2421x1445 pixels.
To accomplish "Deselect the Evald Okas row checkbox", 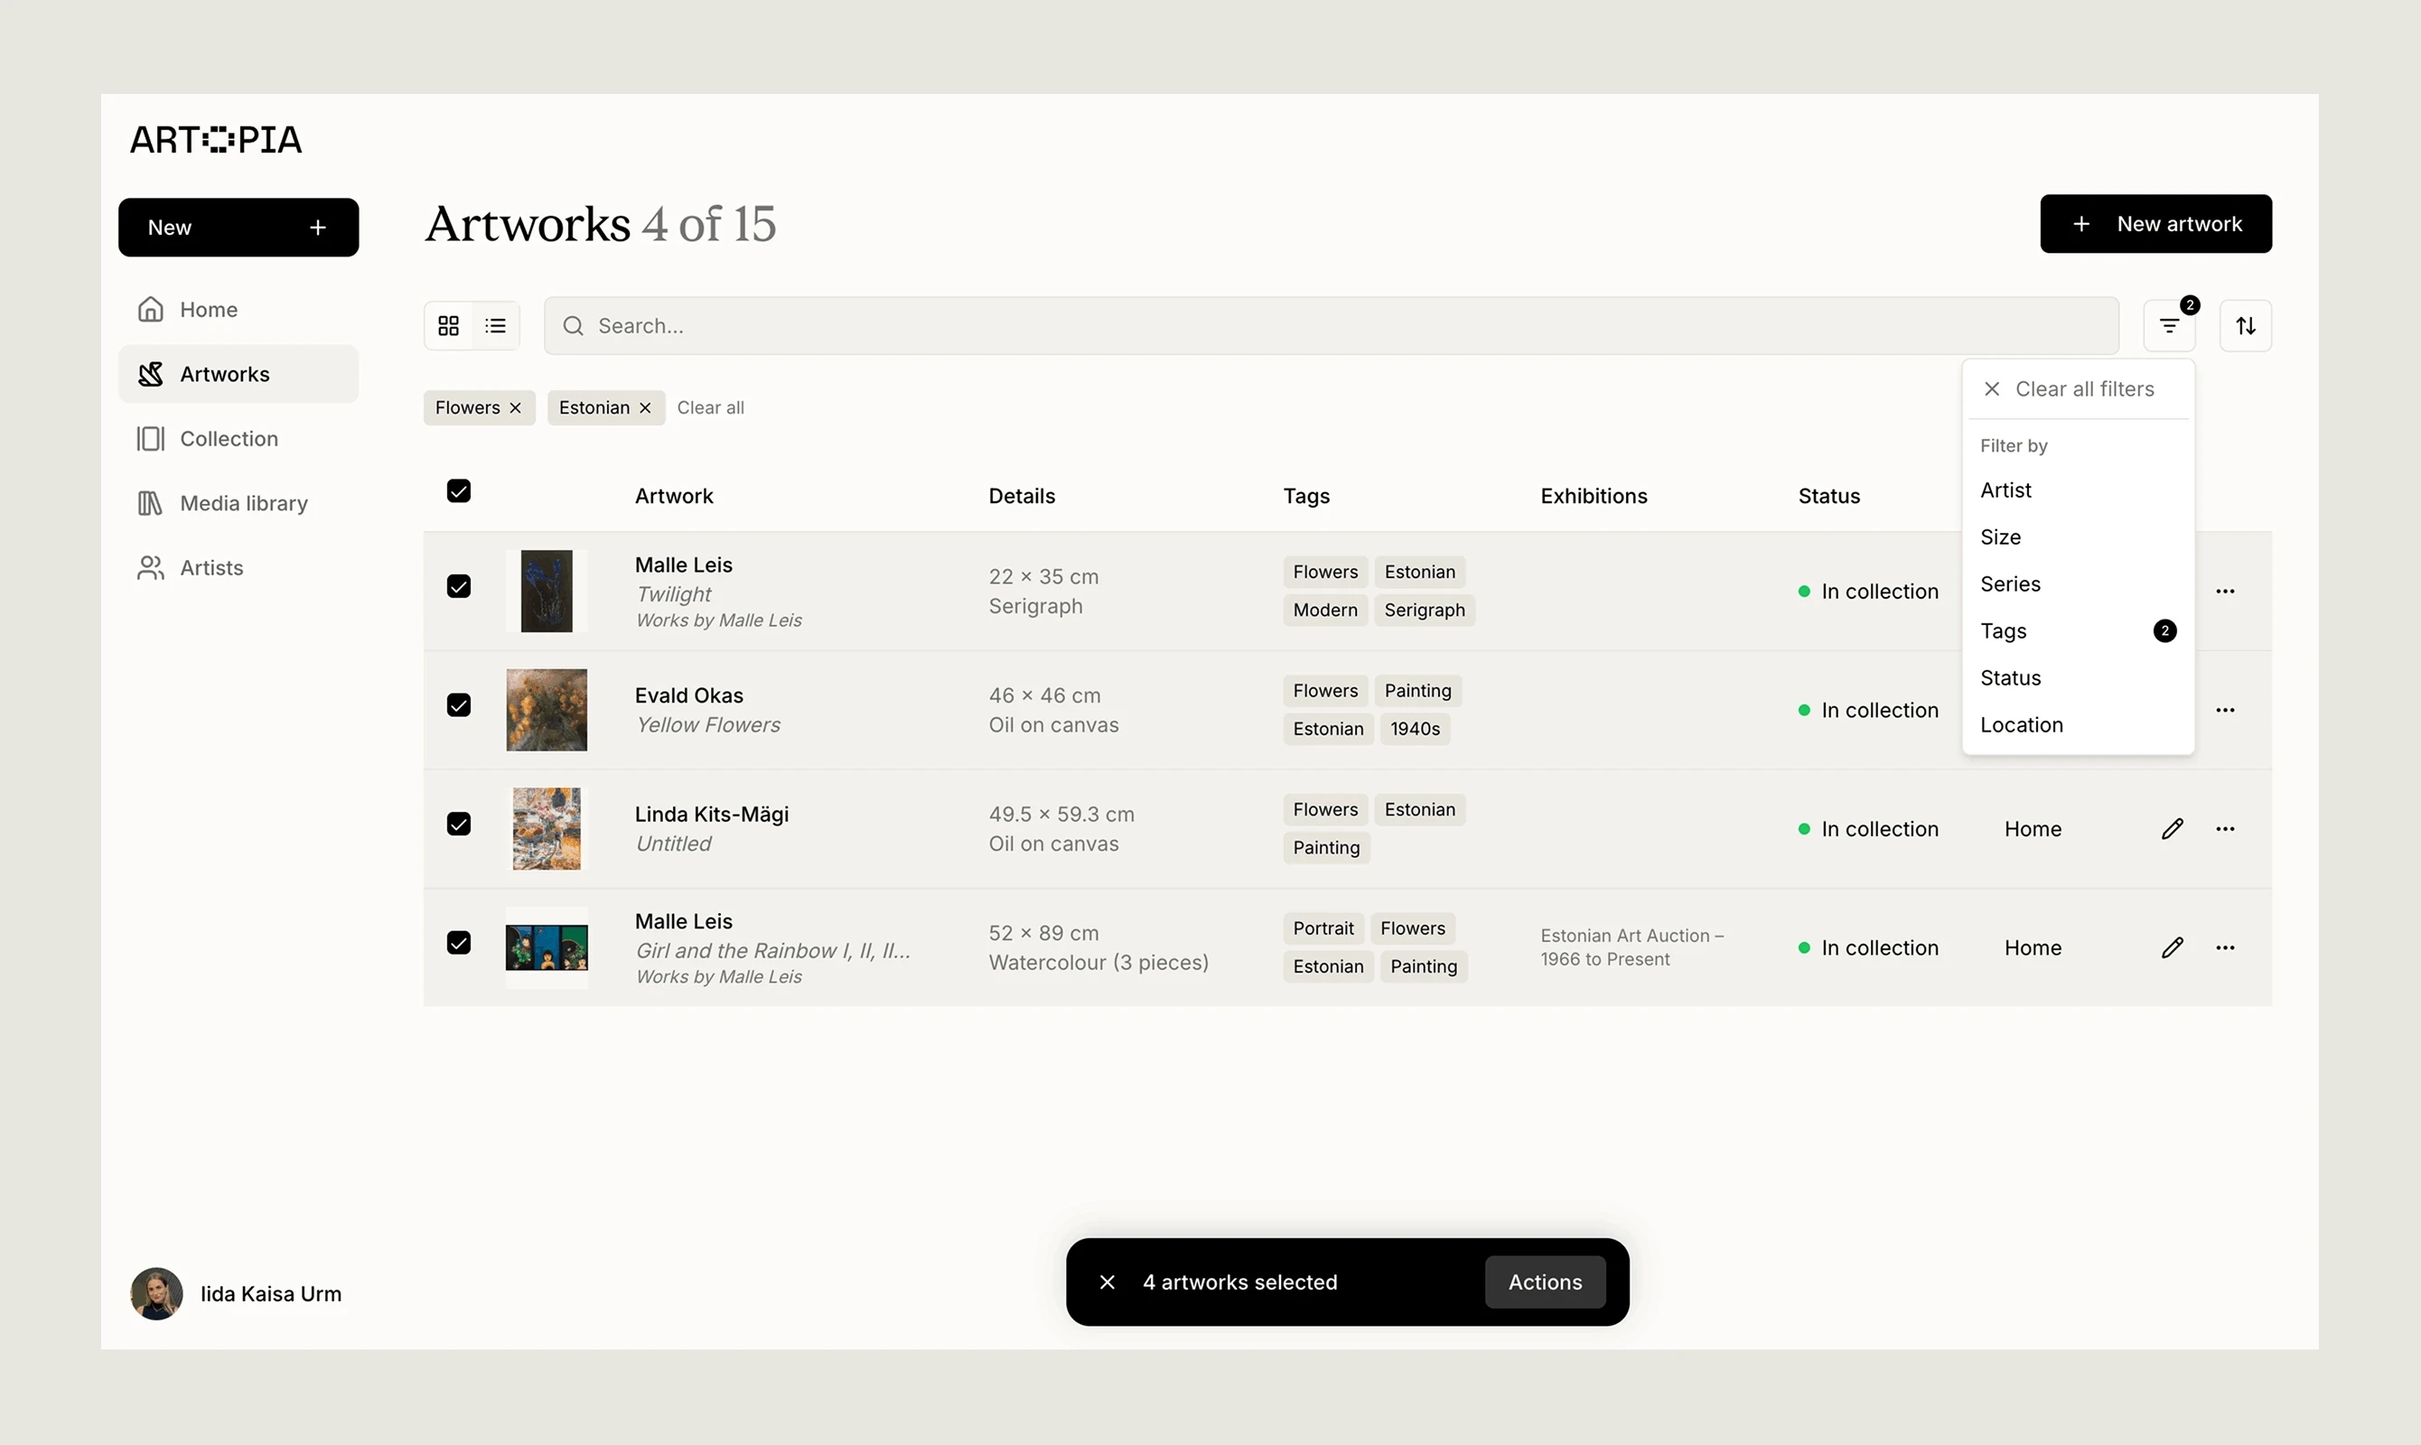I will coord(458,705).
